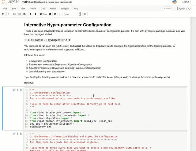Click the 'from rlzoo.algorithms import *' line
196x151 pixels.
click(51, 118)
